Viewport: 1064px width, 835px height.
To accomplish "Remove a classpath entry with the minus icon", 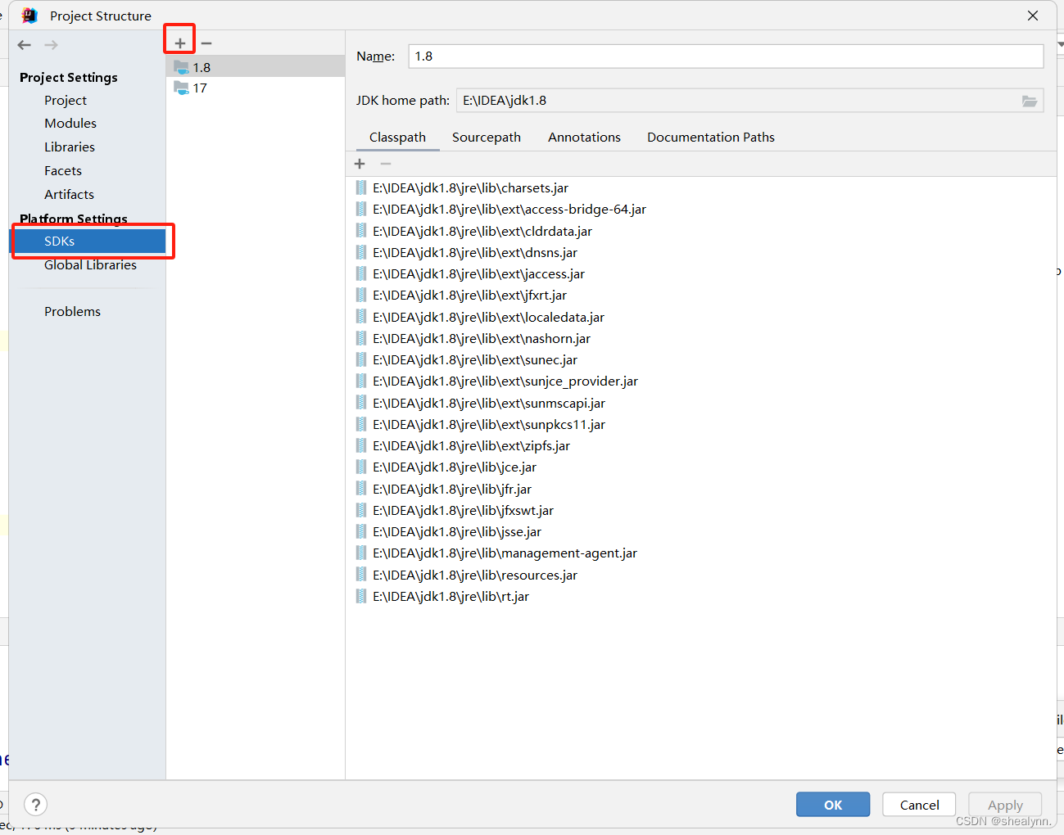I will [385, 163].
